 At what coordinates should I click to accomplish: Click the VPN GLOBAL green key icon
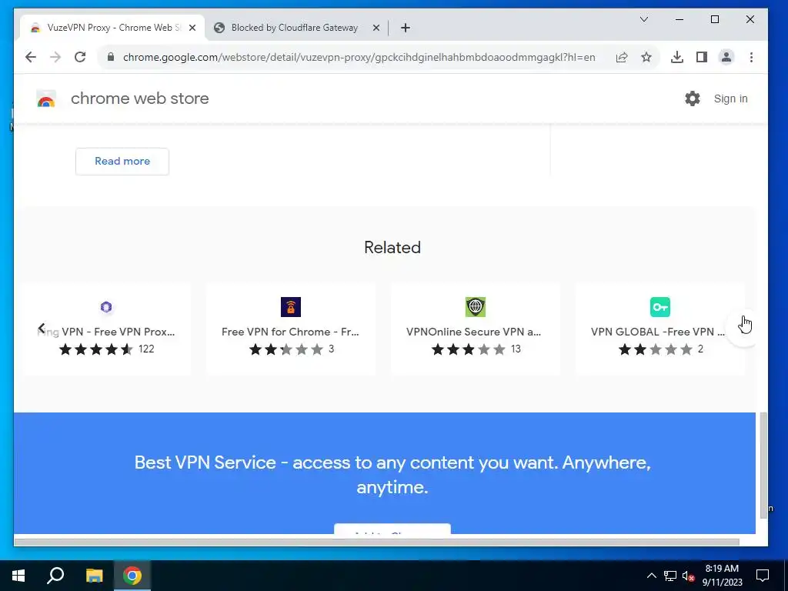[659, 307]
